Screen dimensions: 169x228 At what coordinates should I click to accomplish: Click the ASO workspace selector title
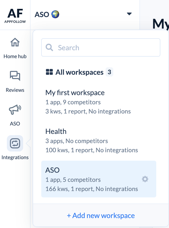click(42, 15)
